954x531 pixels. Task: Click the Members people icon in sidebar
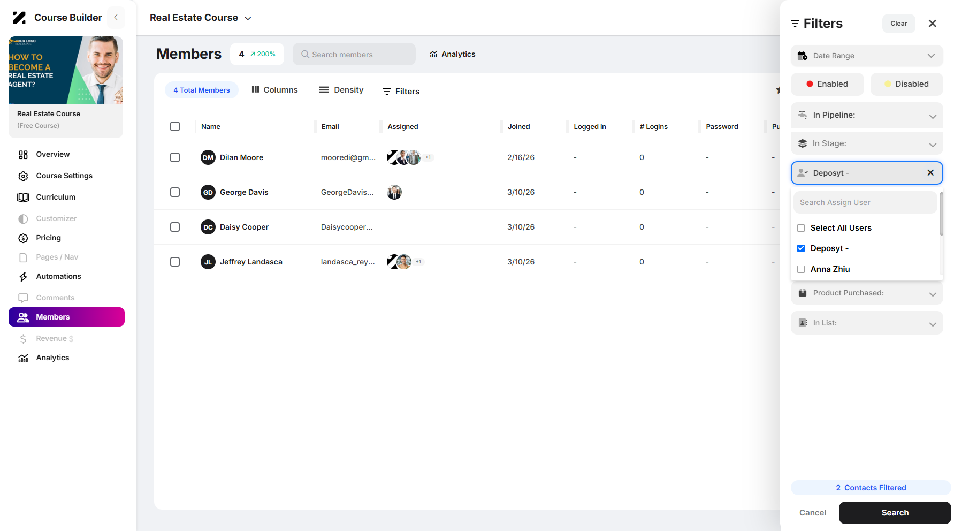(x=23, y=317)
